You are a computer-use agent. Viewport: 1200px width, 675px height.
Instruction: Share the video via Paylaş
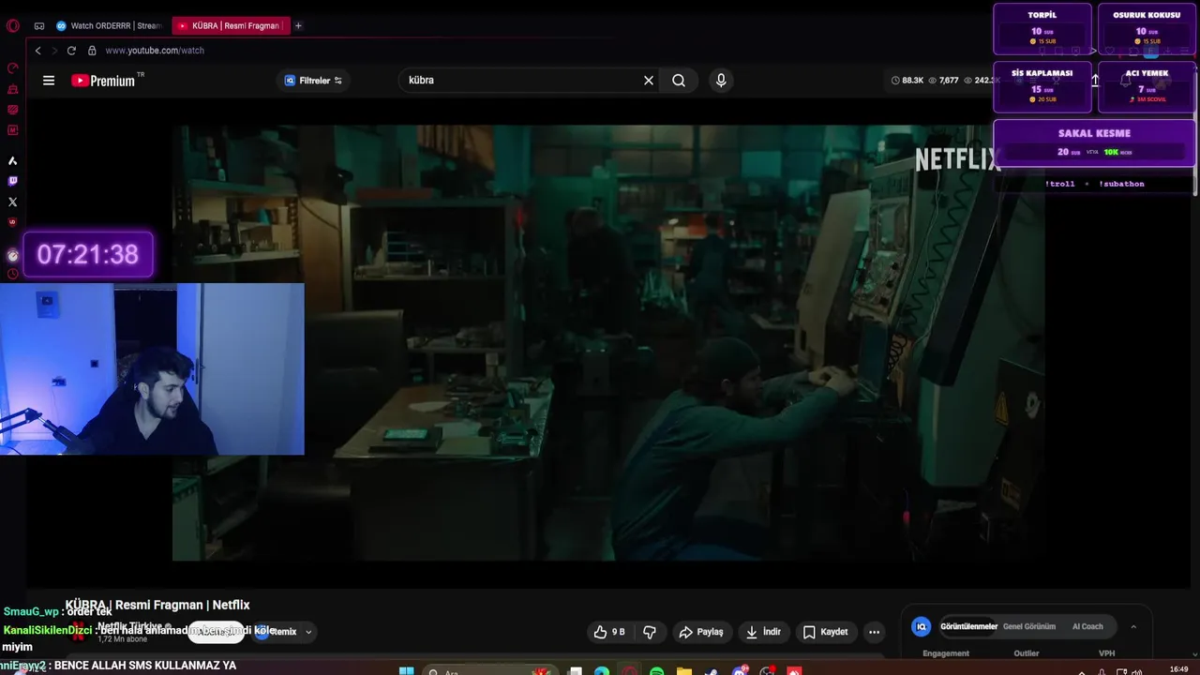[x=701, y=632]
